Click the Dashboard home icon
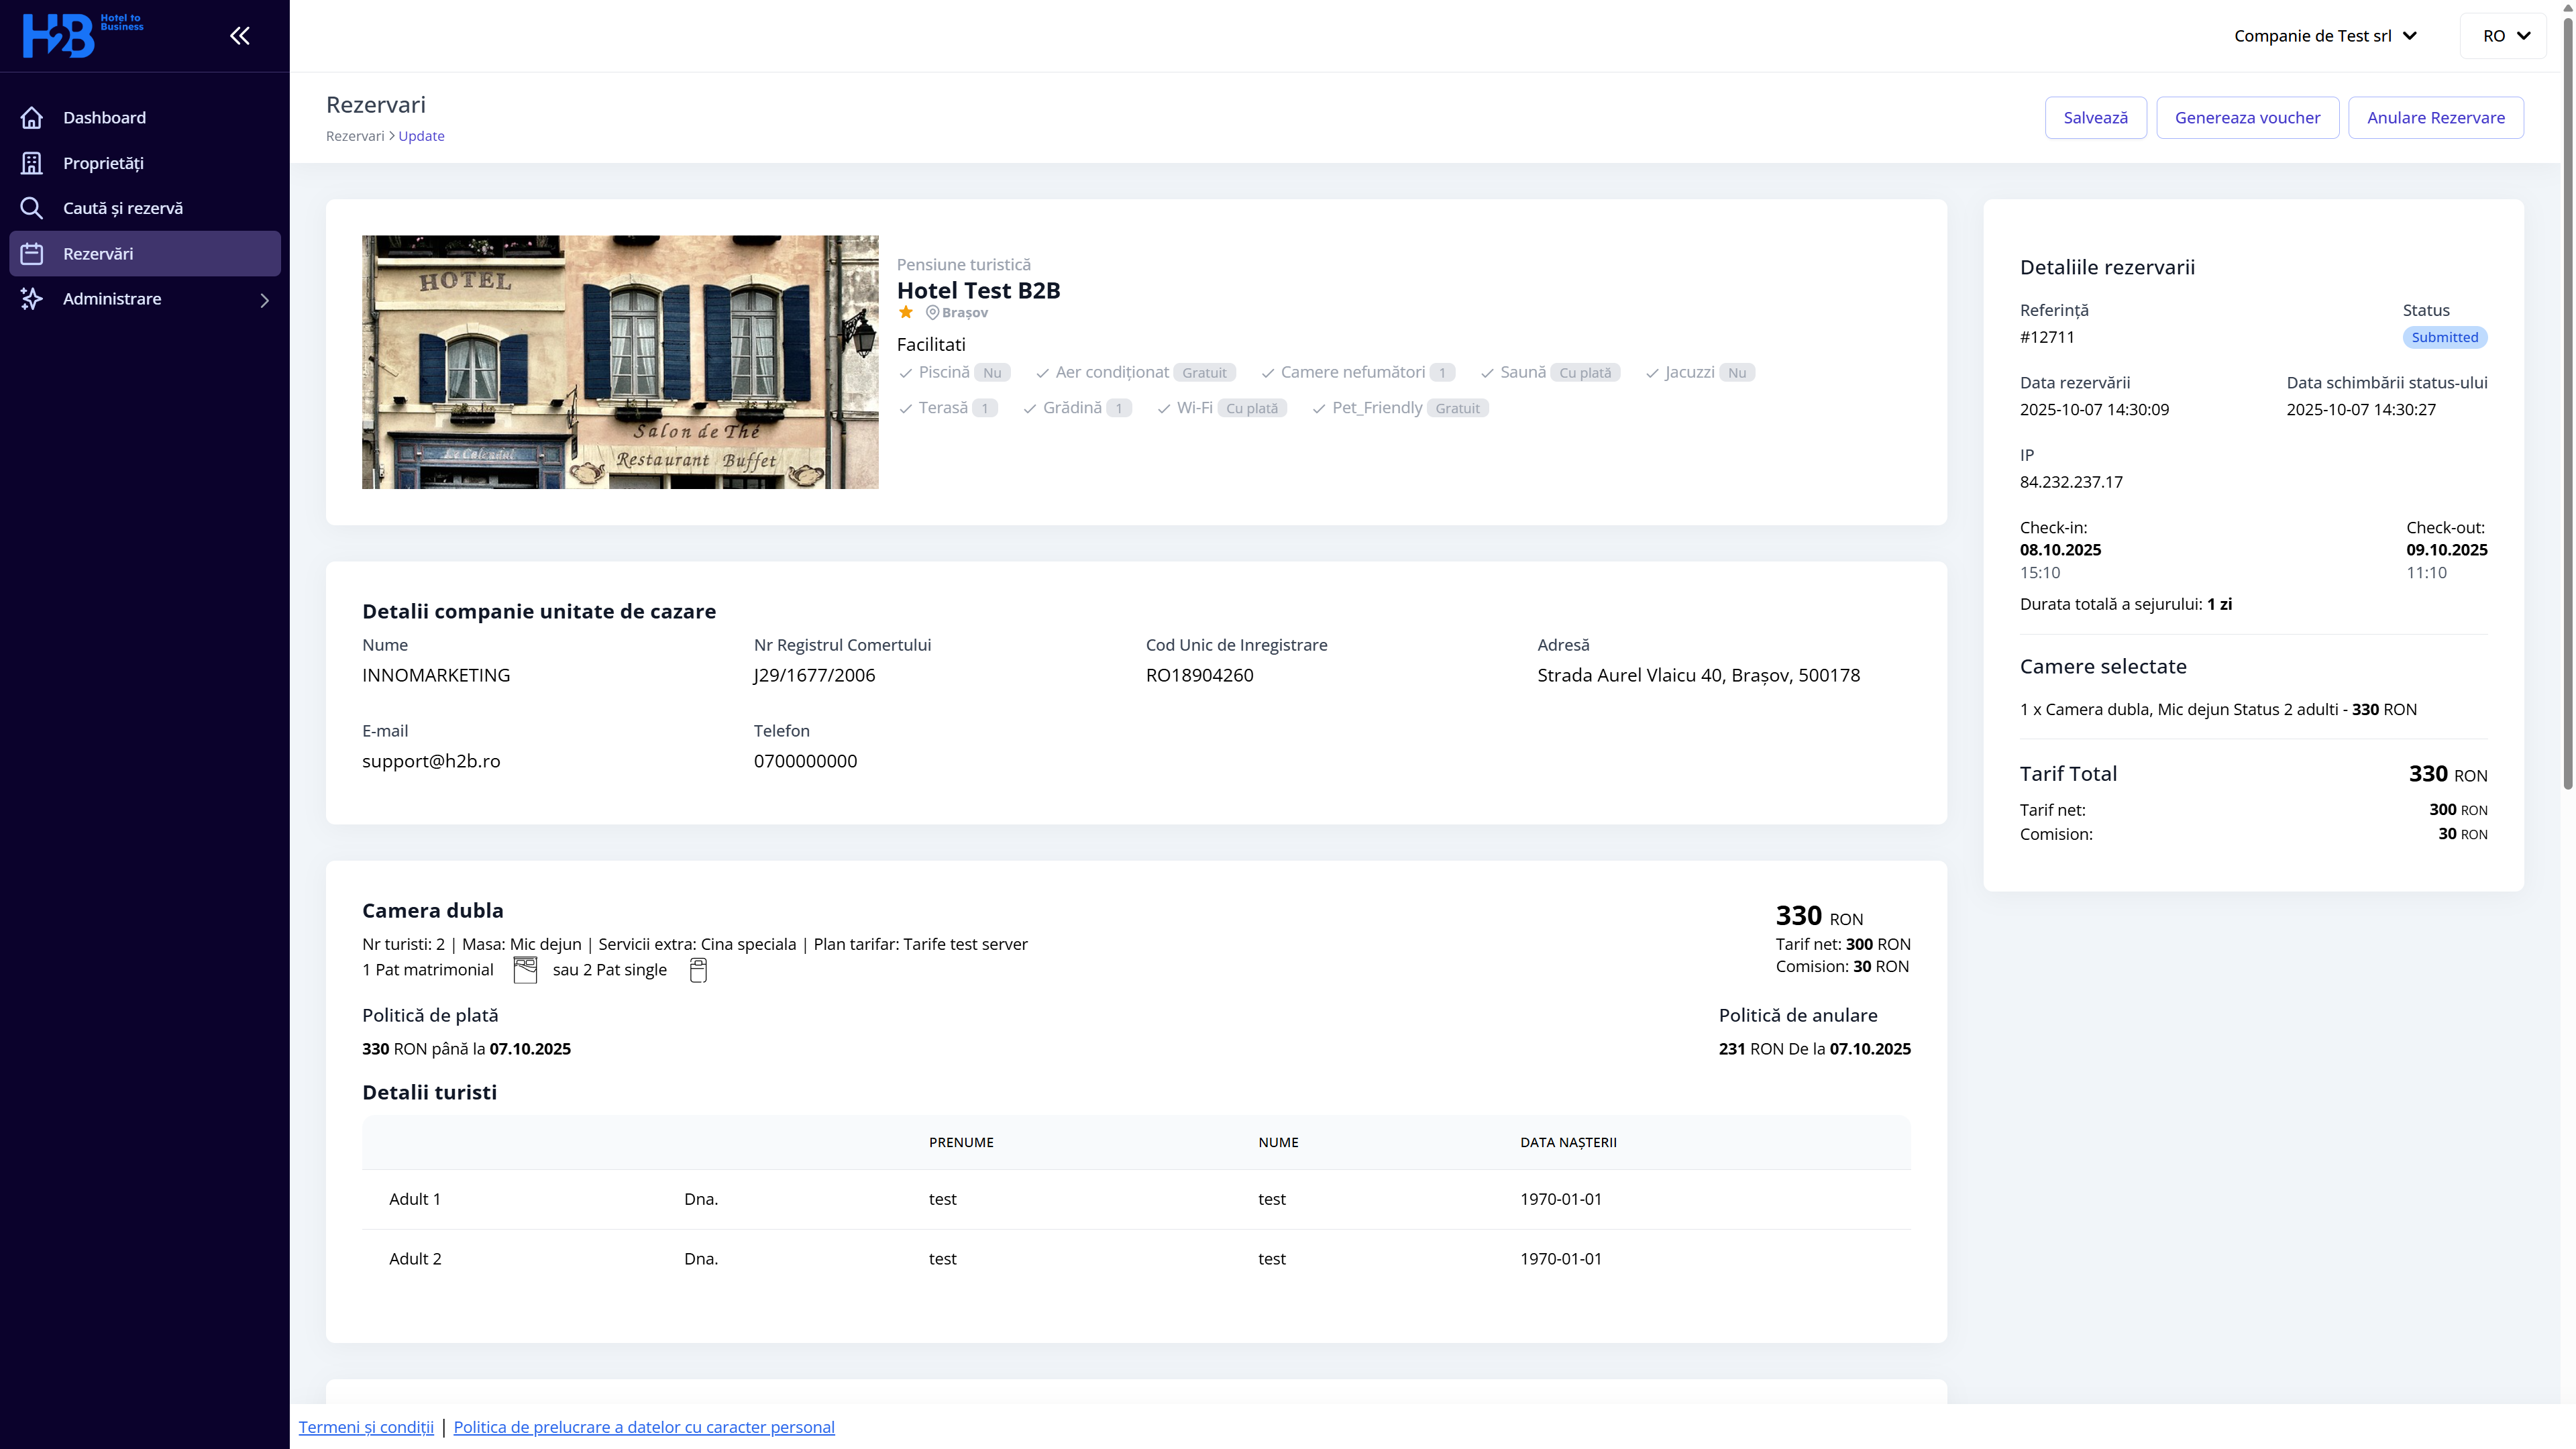Screen dimensions: 2576x1449 point(32,118)
